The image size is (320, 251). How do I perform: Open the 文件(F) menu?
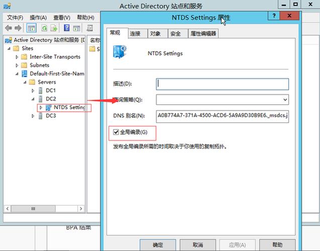pyautogui.click(x=15, y=18)
